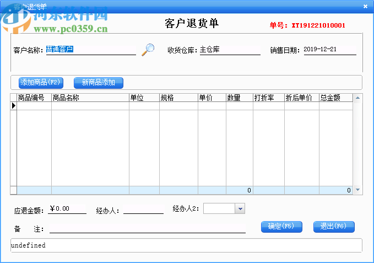
Task: Click the 折后单价 column header
Action: [302, 98]
